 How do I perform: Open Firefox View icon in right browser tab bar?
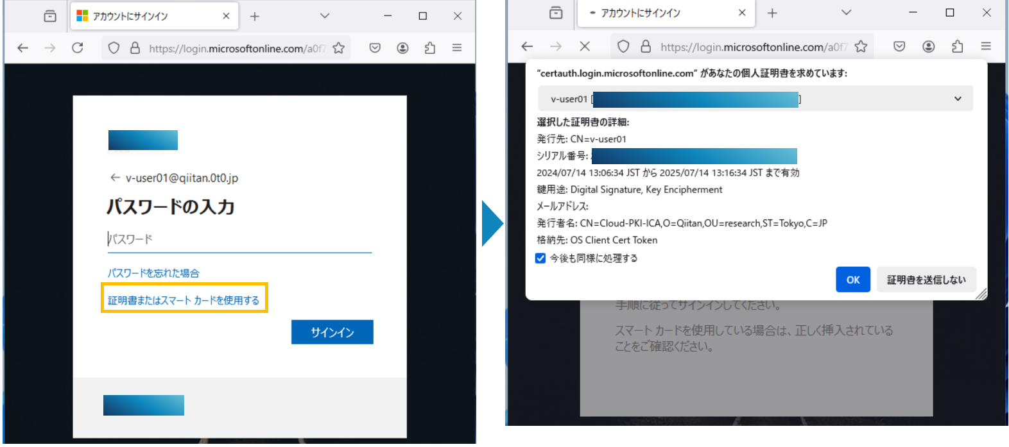tap(556, 13)
